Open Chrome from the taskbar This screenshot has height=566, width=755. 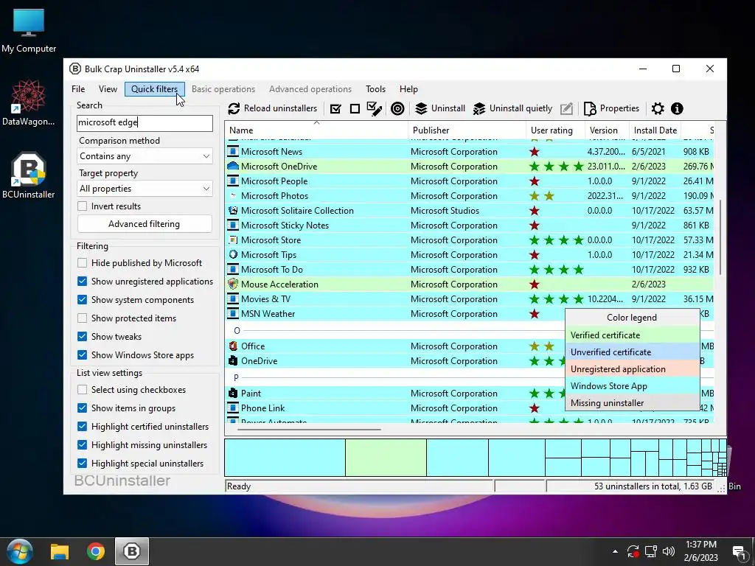pos(96,551)
